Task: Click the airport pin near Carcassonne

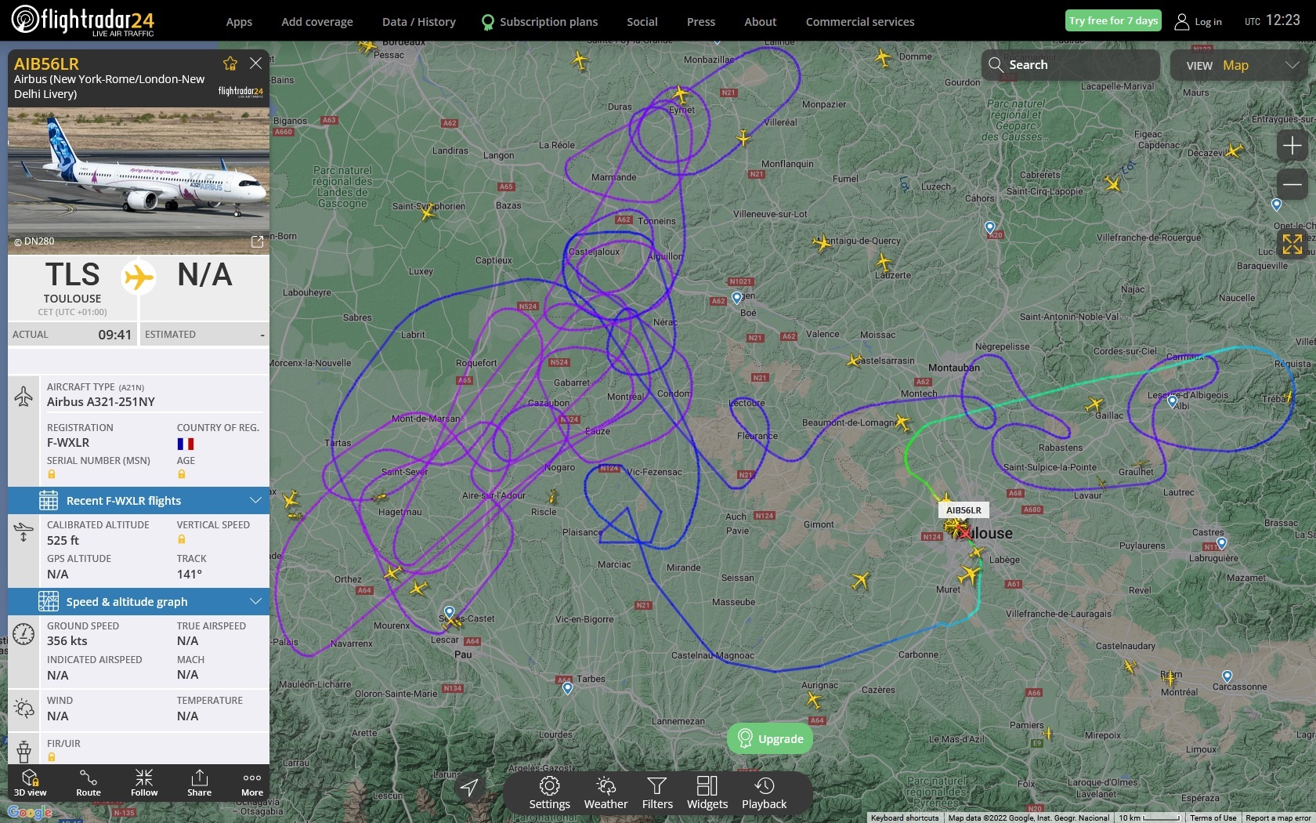Action: click(x=1227, y=676)
